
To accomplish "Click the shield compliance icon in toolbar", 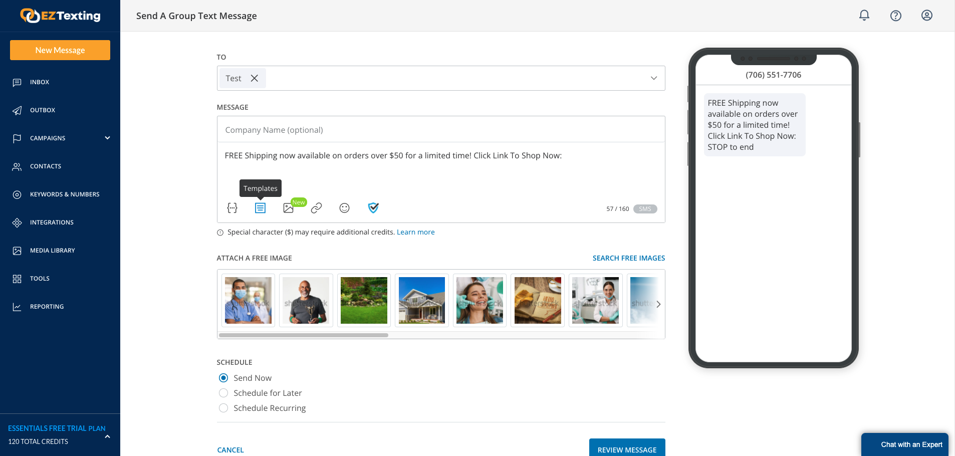I will [373, 207].
